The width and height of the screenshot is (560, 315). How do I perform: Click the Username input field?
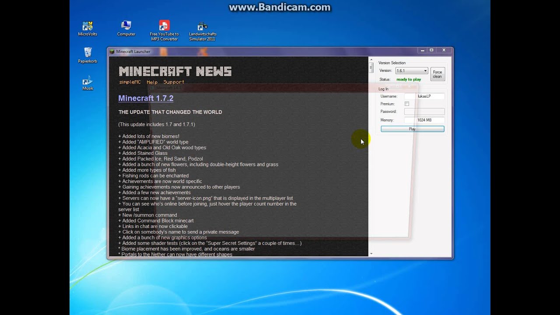coord(424,96)
